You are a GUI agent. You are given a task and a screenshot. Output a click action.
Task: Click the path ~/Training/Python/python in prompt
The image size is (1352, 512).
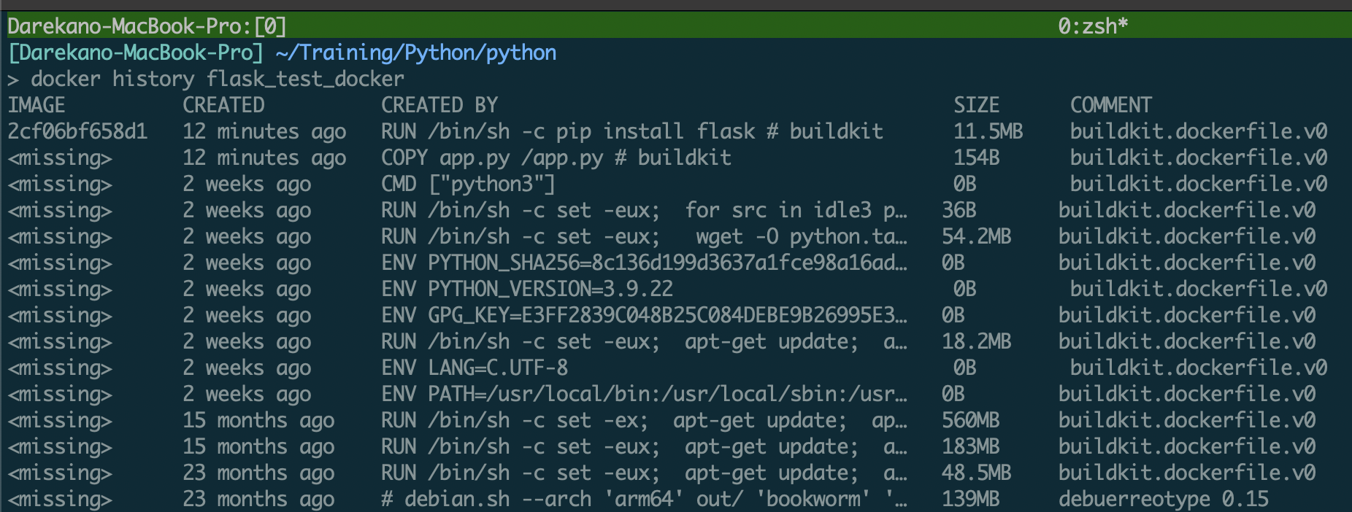(416, 53)
